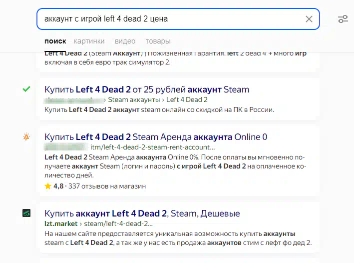This screenshot has height=263, width=354.
Task: Open result 'Купить Left 4 Dead 2 от 25 рублей'
Action: pos(147,89)
